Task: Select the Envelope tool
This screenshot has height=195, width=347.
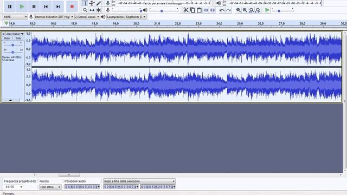Action: tap(92, 3)
